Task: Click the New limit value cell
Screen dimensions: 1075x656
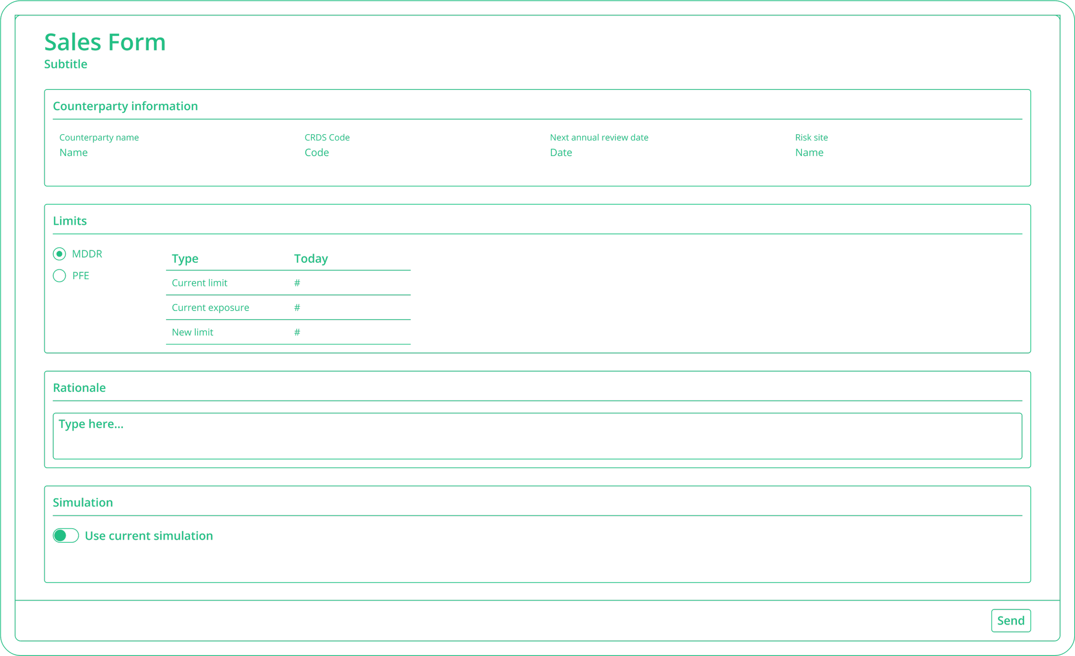Action: (x=297, y=333)
